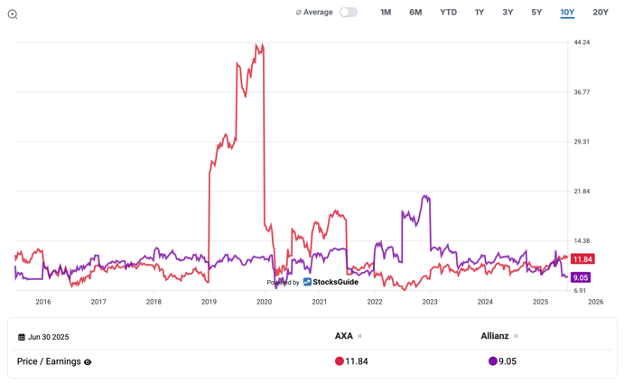Click the red AXA color dot

point(339,361)
